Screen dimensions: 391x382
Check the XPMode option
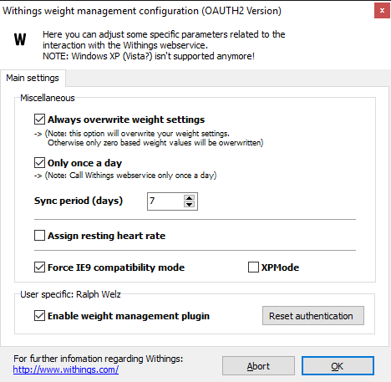pyautogui.click(x=253, y=267)
